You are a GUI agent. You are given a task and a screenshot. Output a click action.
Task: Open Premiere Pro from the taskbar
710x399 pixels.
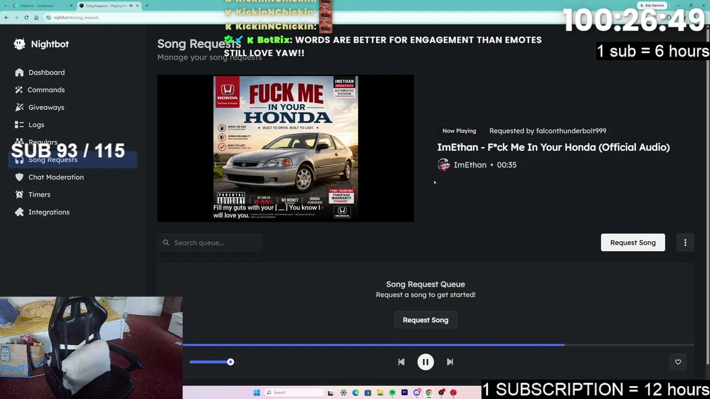404,393
